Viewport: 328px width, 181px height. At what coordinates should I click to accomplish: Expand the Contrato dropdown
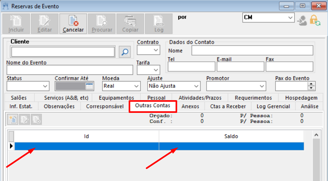[x=156, y=50]
